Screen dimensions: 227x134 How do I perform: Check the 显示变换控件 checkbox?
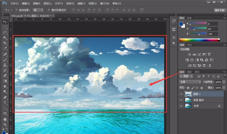coord(49,10)
